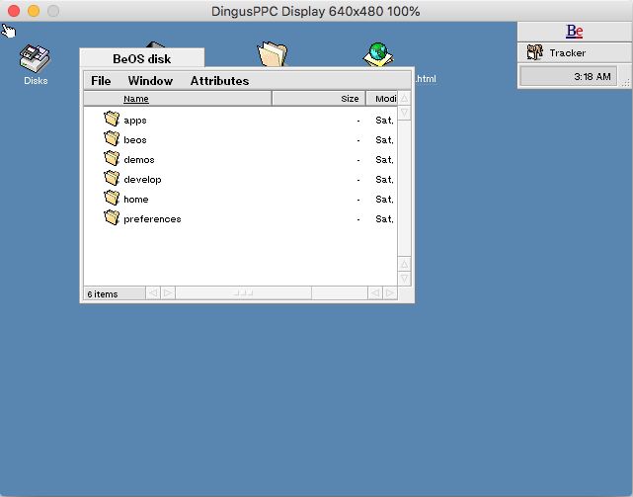
Task: Click the BeOS disk window title tab
Action: click(x=141, y=59)
